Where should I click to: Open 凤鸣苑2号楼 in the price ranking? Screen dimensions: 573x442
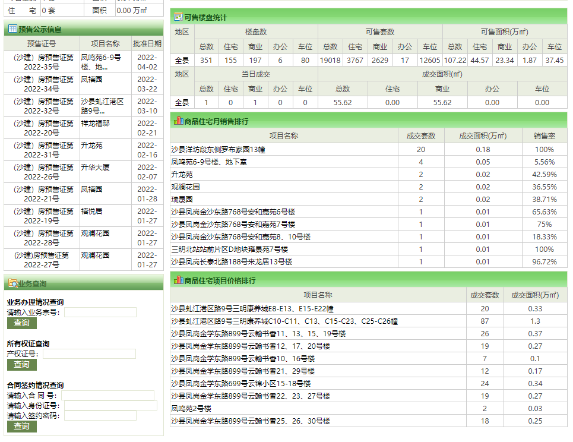[x=191, y=409]
